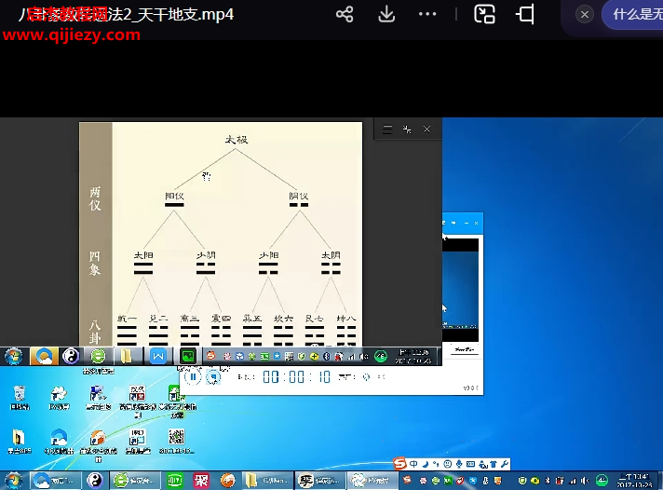Click the recorder settings gear icon

366,377
